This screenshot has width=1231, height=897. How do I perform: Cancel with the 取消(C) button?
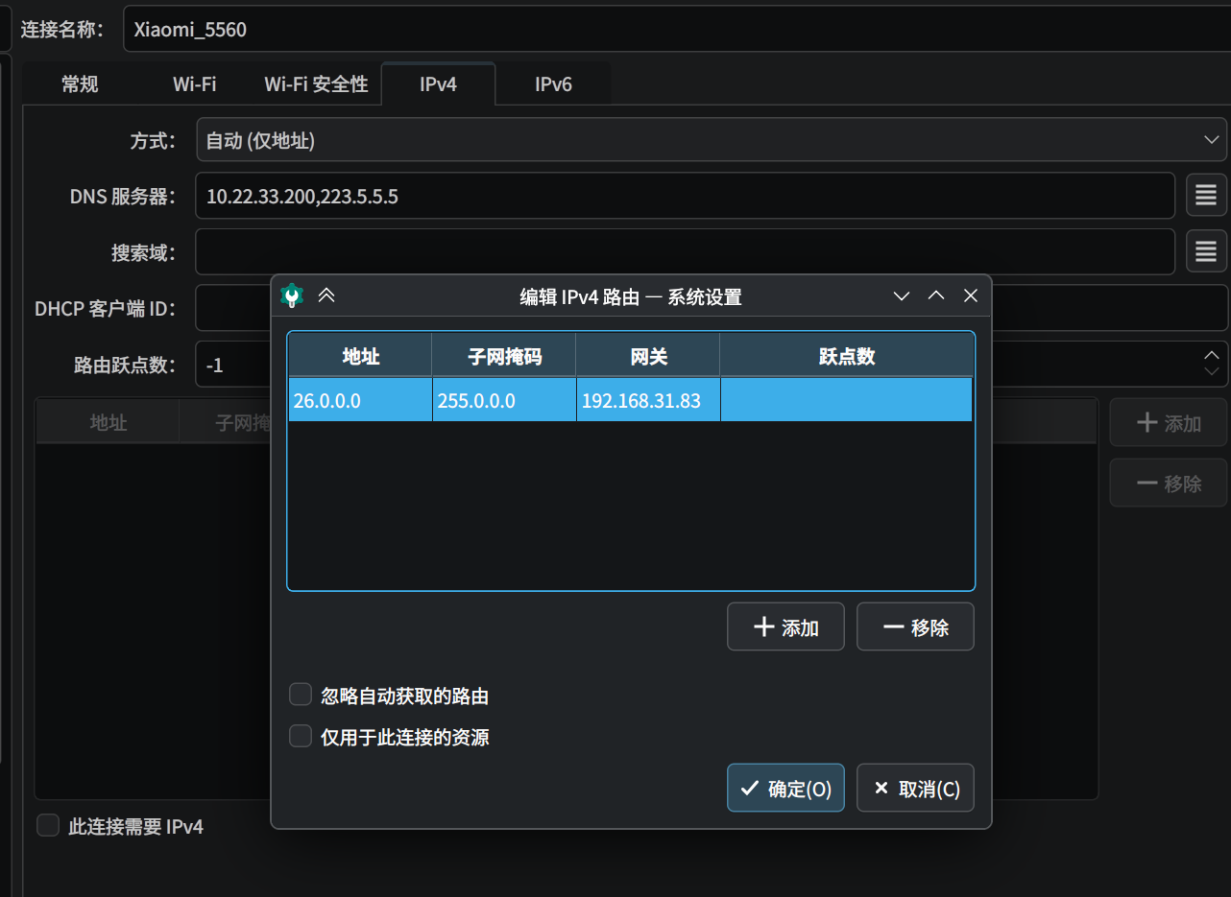click(916, 788)
